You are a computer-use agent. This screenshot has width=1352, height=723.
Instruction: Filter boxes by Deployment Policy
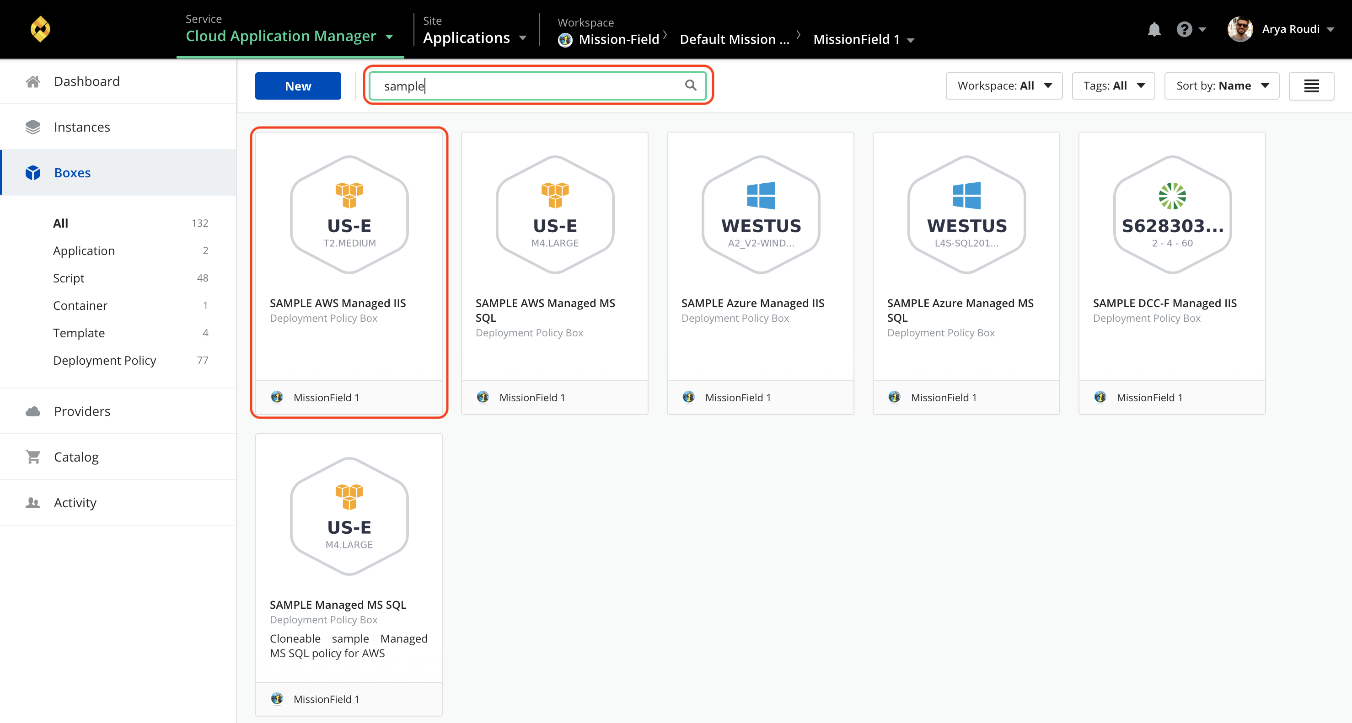[x=104, y=361]
